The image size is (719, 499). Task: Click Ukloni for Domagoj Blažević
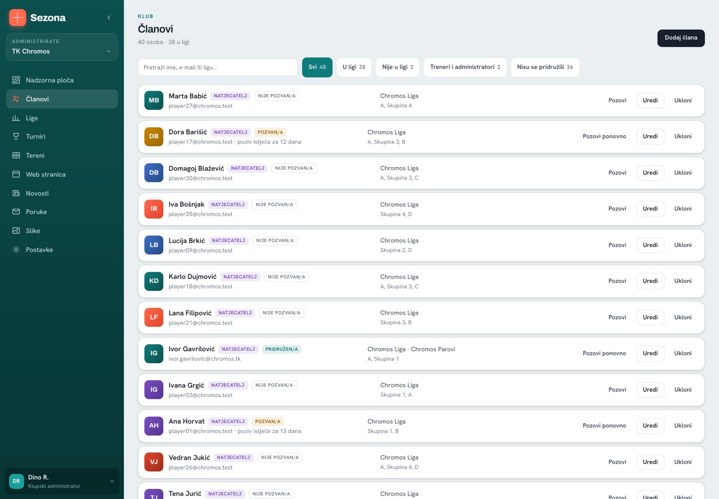tap(683, 173)
